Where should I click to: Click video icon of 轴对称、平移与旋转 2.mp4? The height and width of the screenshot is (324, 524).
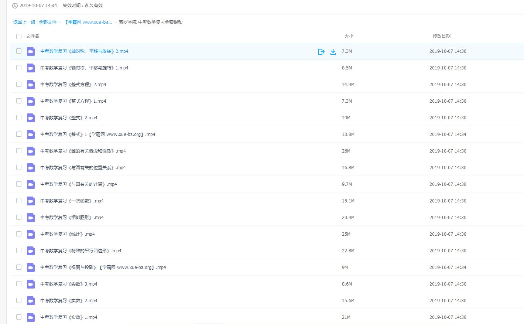[x=31, y=51]
